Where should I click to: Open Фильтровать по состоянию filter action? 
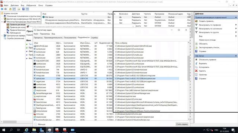[x=210, y=29]
